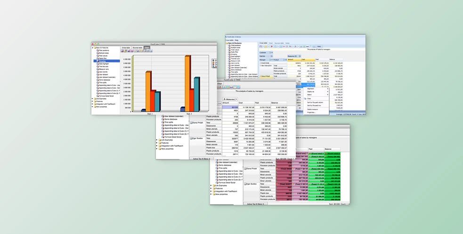The image size is (463, 234).
Task: Click funnel filter icon in white cross-table FMX window toolbar
Action: (235, 87)
